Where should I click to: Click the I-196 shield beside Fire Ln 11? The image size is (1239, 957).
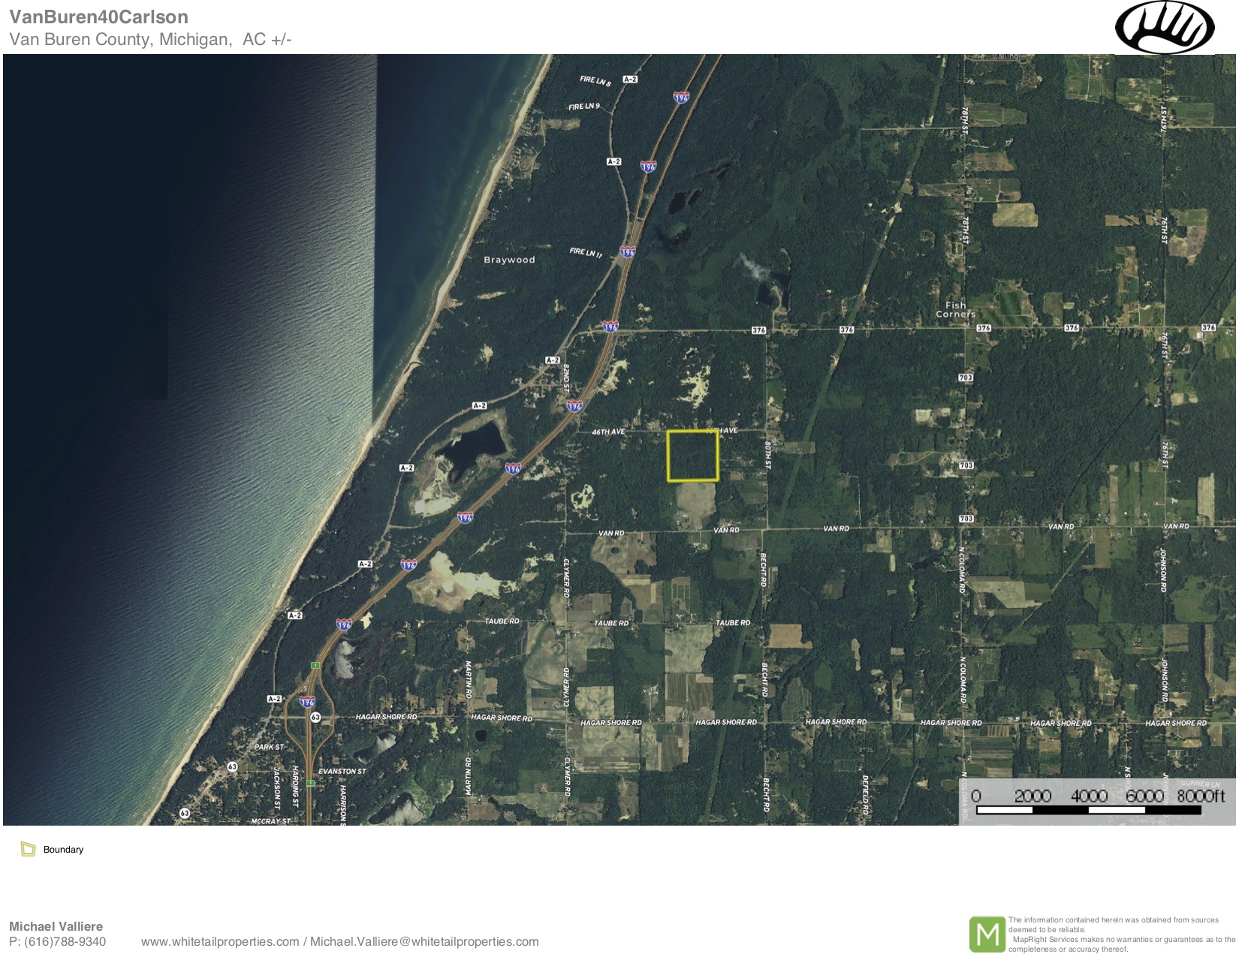click(x=627, y=252)
